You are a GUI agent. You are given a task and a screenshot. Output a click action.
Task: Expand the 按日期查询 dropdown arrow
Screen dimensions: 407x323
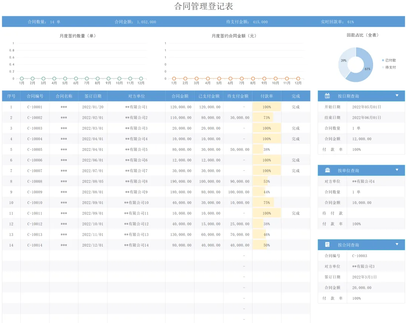pyautogui.click(x=397, y=96)
